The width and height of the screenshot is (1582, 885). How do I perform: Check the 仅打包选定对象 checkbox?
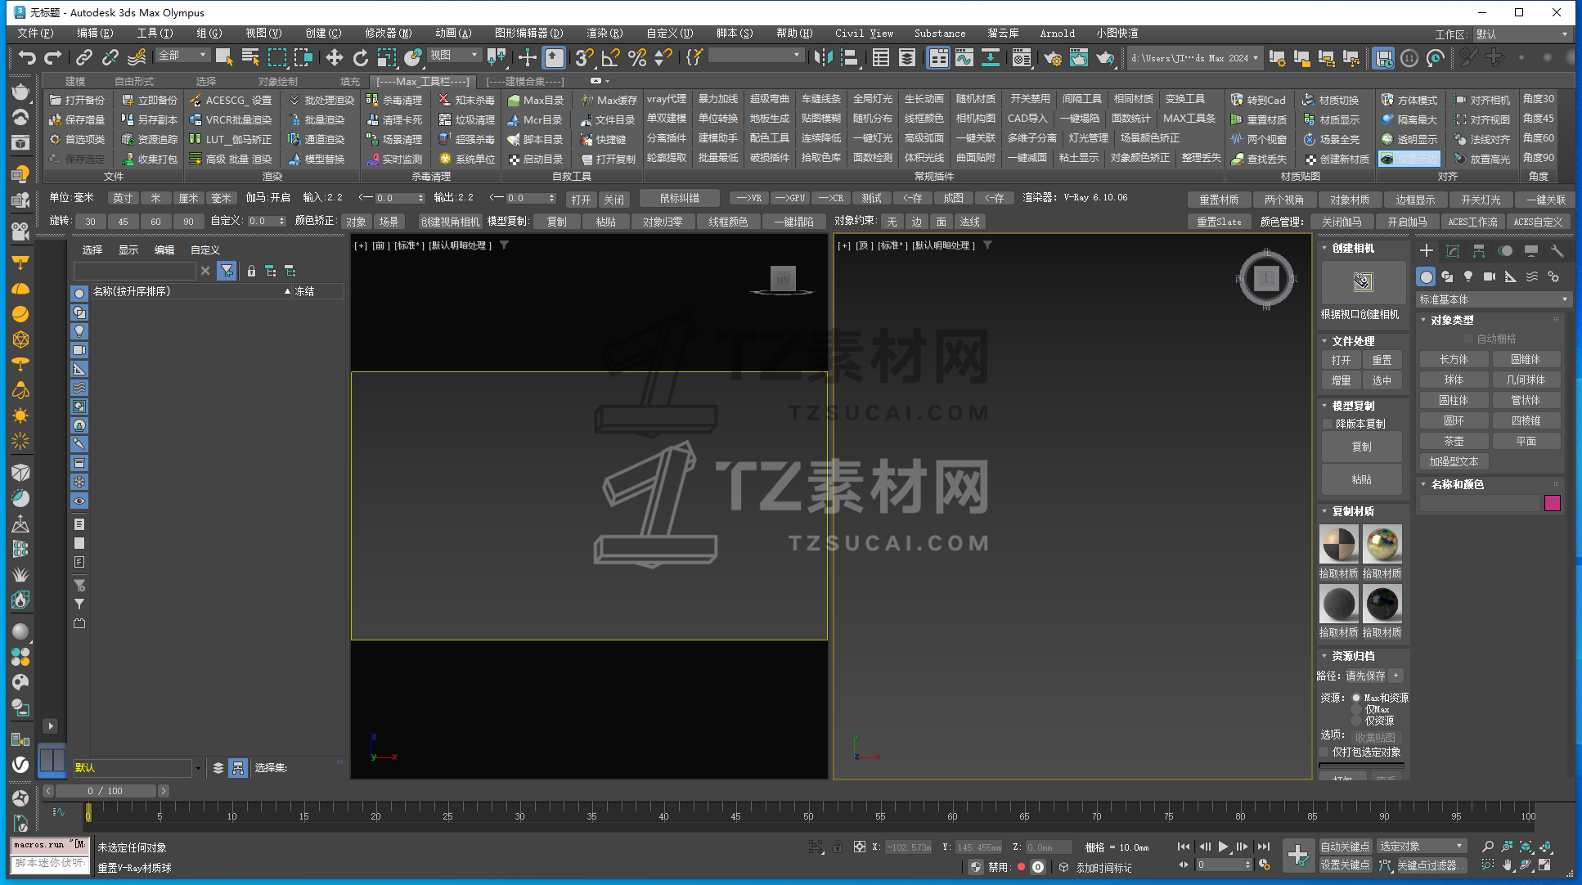(x=1325, y=752)
